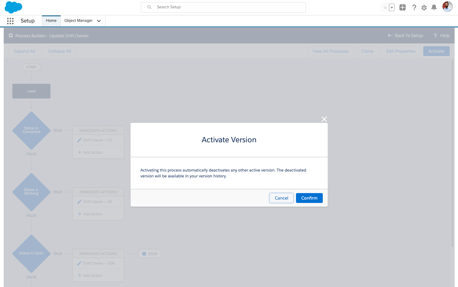Click Back To Setup link
The width and height of the screenshot is (458, 287).
(x=409, y=36)
